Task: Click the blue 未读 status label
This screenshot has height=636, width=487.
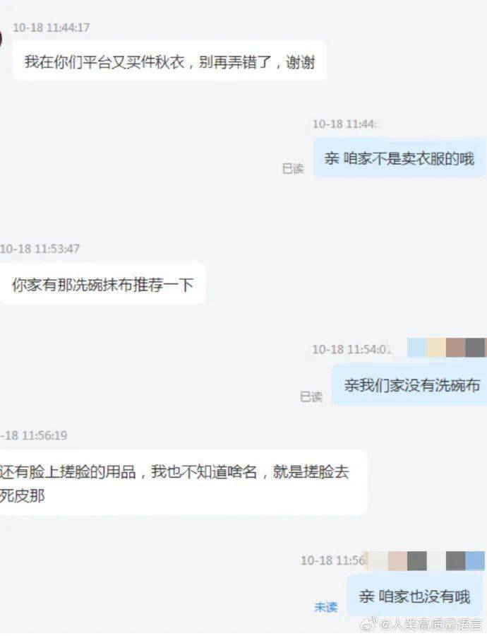Action: pyautogui.click(x=326, y=607)
